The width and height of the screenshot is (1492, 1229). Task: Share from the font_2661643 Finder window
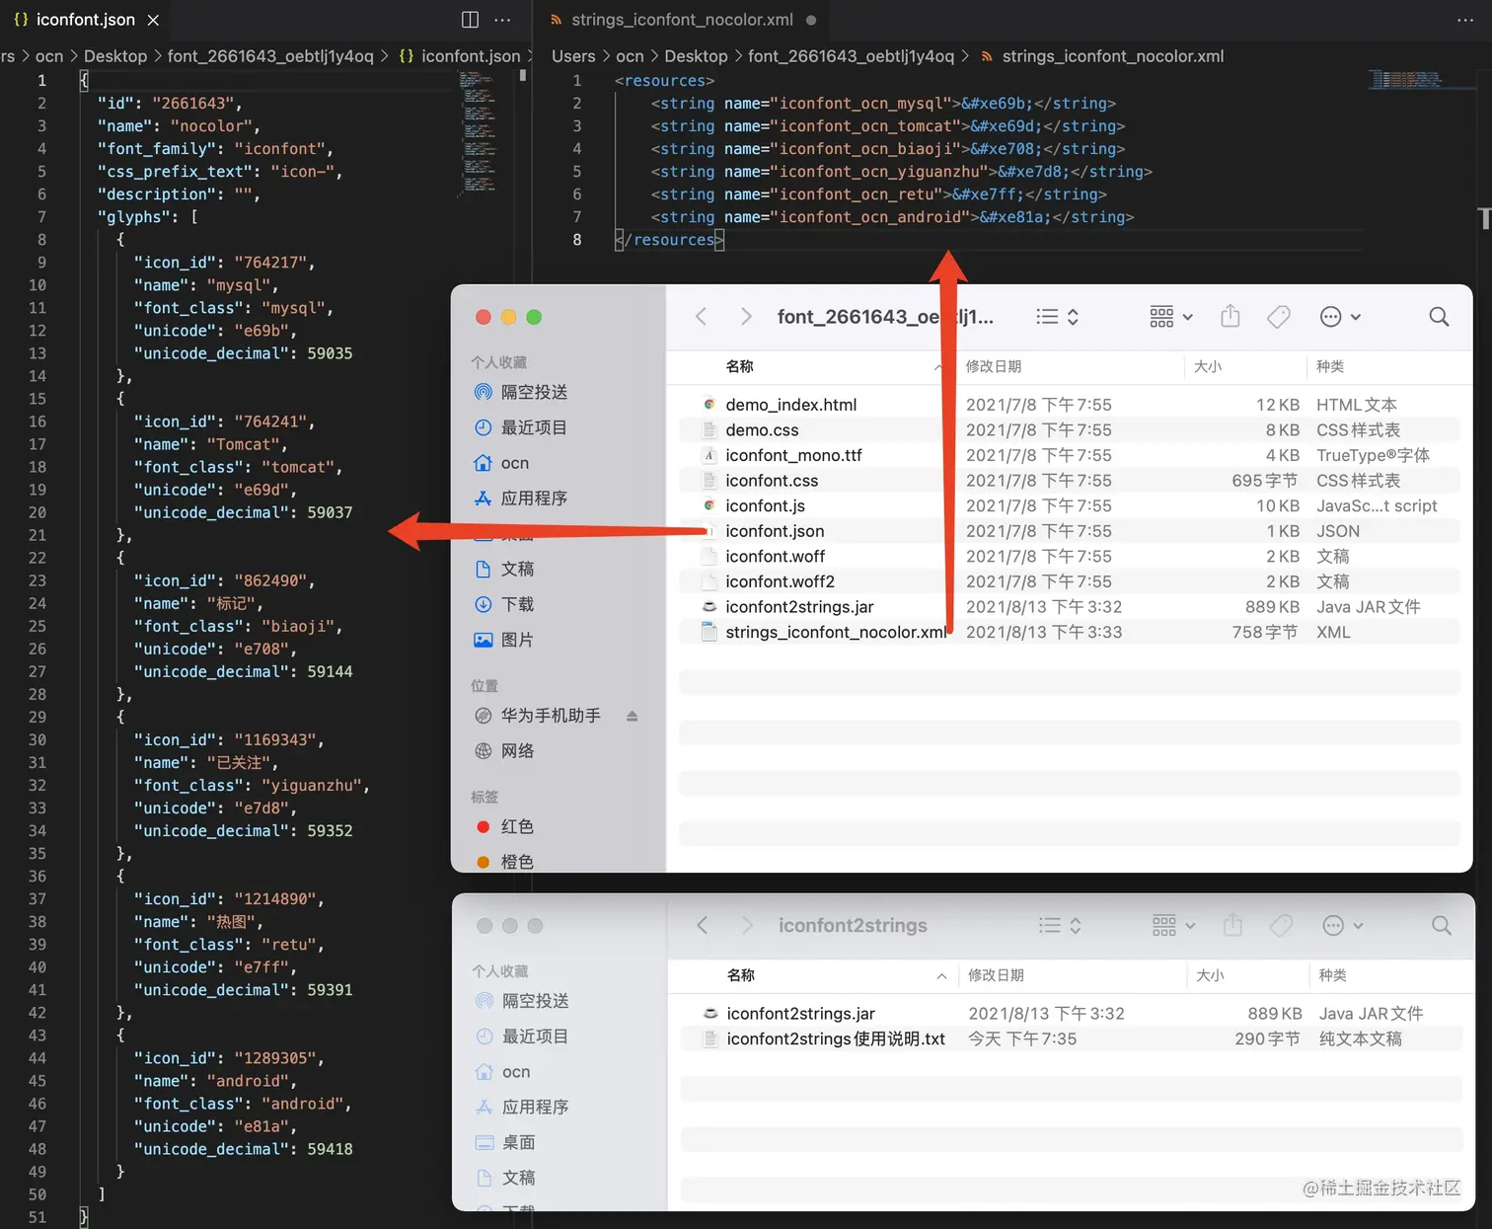(x=1230, y=317)
